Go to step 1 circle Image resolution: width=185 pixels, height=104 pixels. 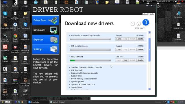[x=133, y=24]
